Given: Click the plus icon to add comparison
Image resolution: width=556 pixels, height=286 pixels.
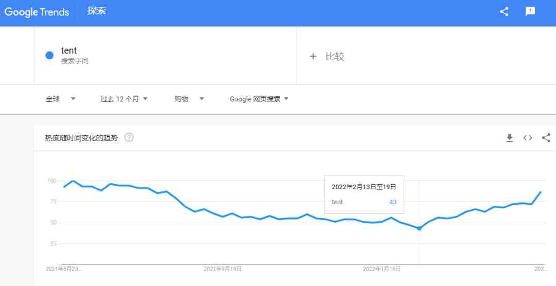Looking at the screenshot, I should tap(313, 57).
